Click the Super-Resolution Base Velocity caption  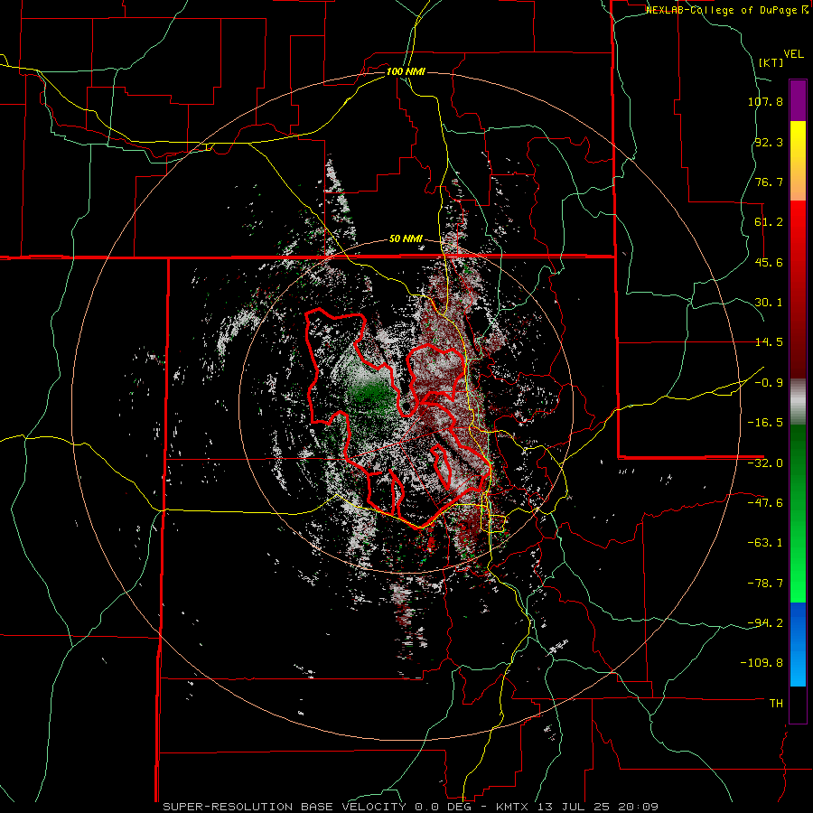pos(411,807)
